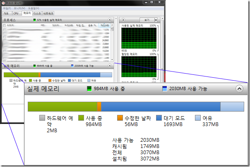Click the light blue 여유 legend square in enlarged view
This screenshot has height=167, width=250.
point(198,118)
